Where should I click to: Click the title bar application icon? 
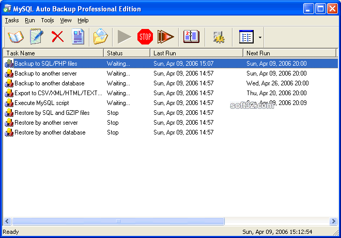coord(7,8)
